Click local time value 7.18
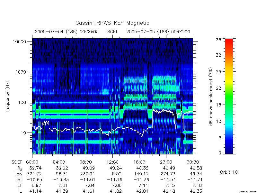The image size is (257, 193). tap(197, 186)
